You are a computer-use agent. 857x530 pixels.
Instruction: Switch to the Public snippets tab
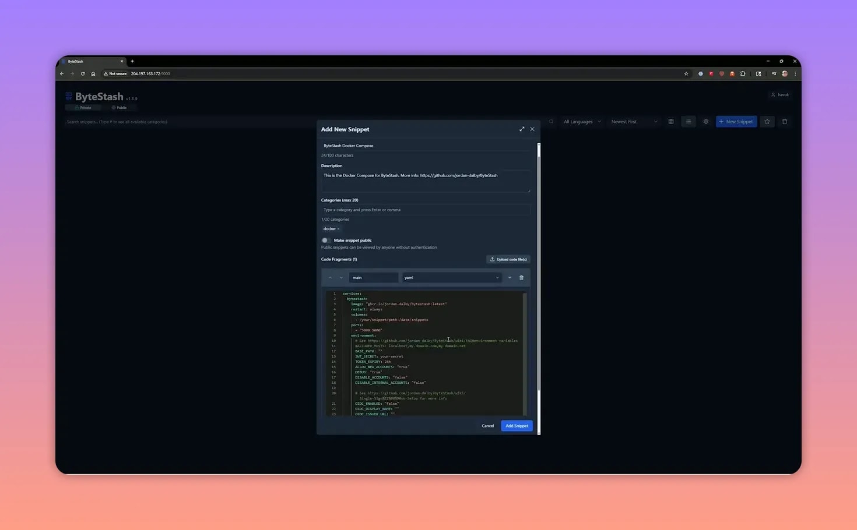(x=119, y=108)
